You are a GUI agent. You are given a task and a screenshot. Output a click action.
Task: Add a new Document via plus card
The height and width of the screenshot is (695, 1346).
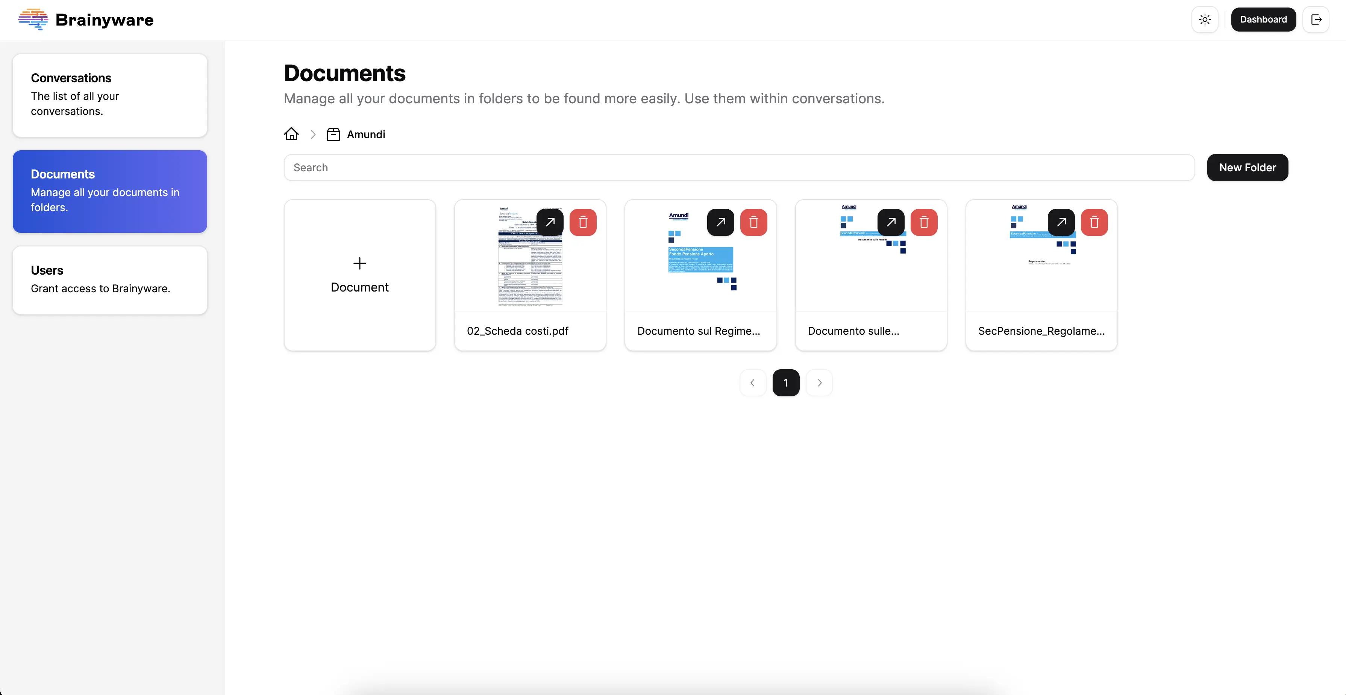(359, 275)
